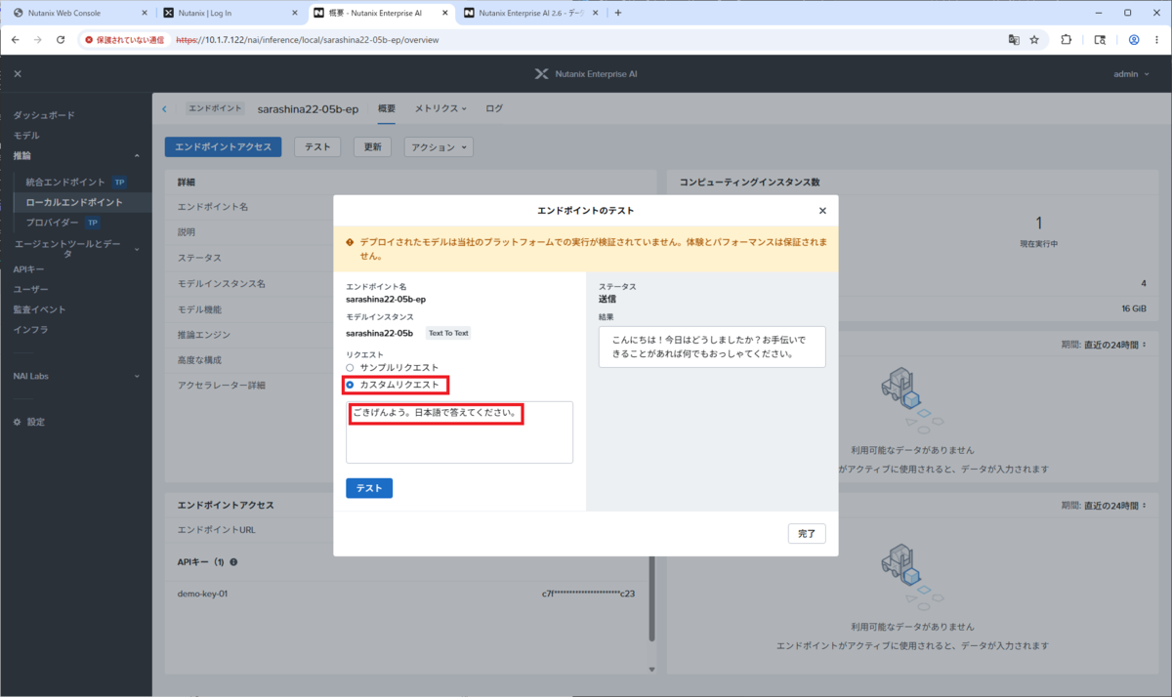1172x697 pixels.
Task: Switch to the ログ tab
Action: (x=494, y=108)
